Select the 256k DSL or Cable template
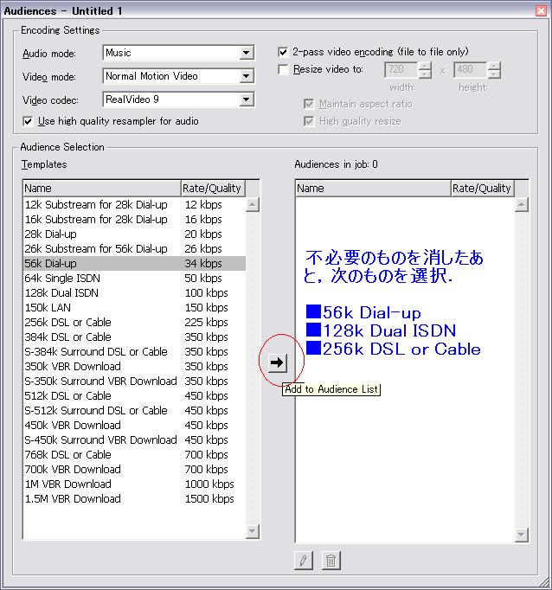The image size is (552, 590). (134, 322)
